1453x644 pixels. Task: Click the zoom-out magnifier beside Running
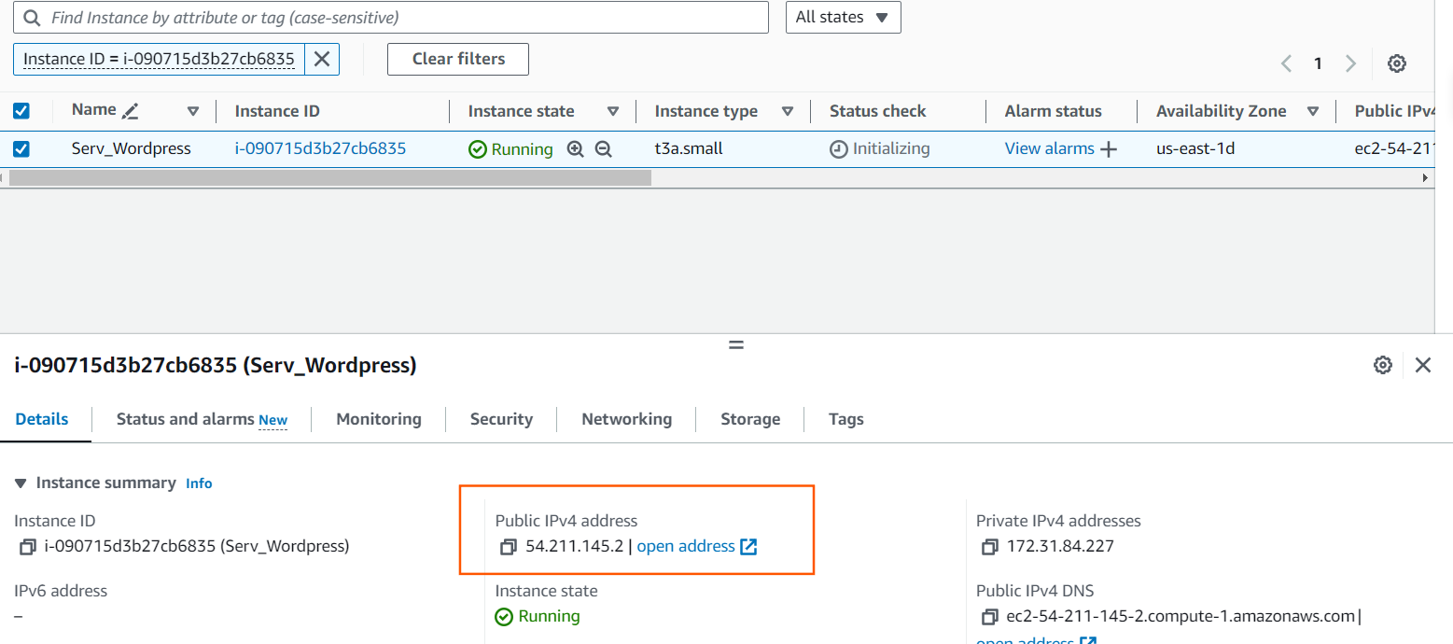tap(604, 149)
